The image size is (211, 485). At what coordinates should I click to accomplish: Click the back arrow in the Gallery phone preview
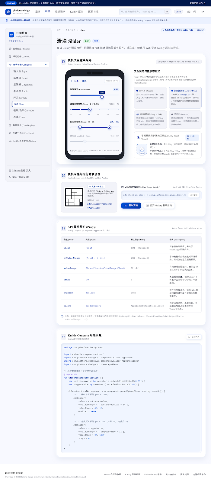click(71, 81)
